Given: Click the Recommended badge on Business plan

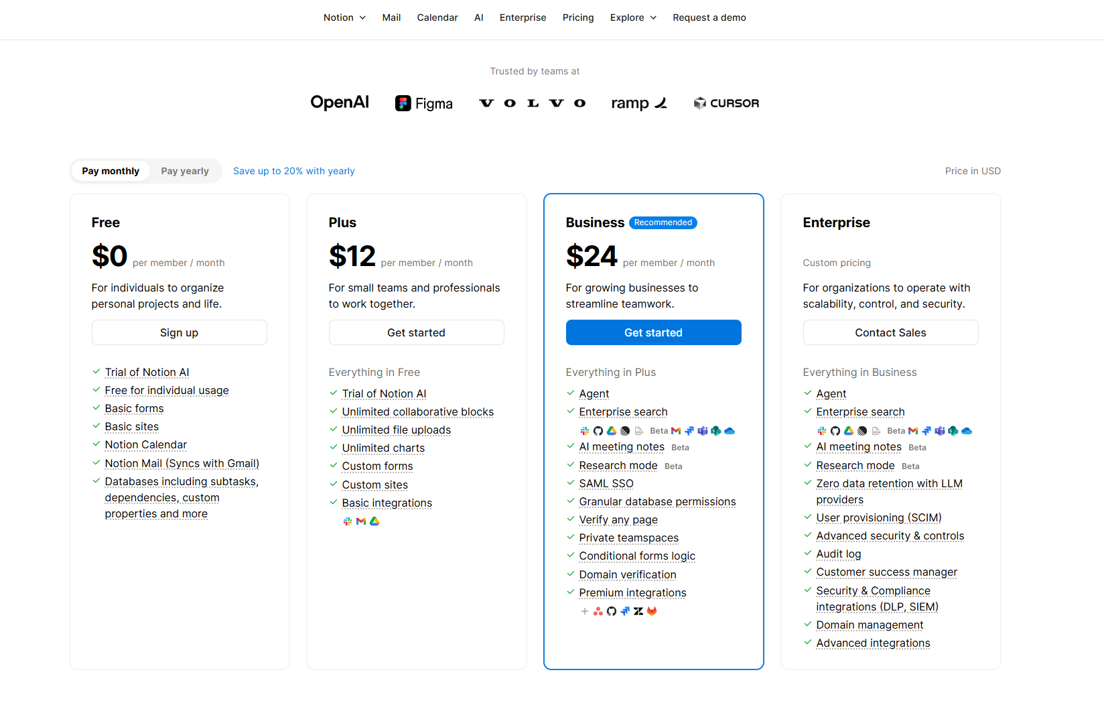Looking at the screenshot, I should pos(663,222).
